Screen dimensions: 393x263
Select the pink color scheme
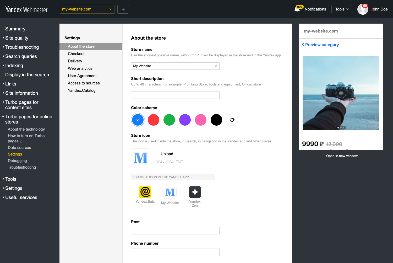[x=201, y=120]
